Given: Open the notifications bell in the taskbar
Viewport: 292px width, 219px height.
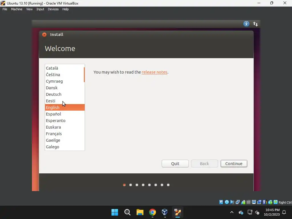Looking at the screenshot, I should tap(284, 212).
